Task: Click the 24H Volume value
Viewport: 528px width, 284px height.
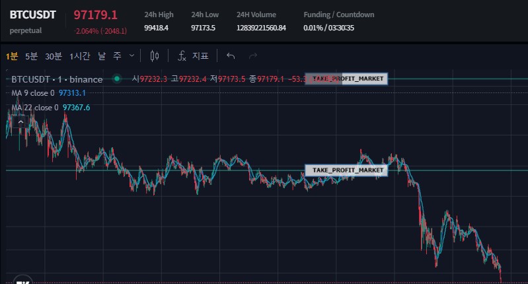Action: coord(261,28)
